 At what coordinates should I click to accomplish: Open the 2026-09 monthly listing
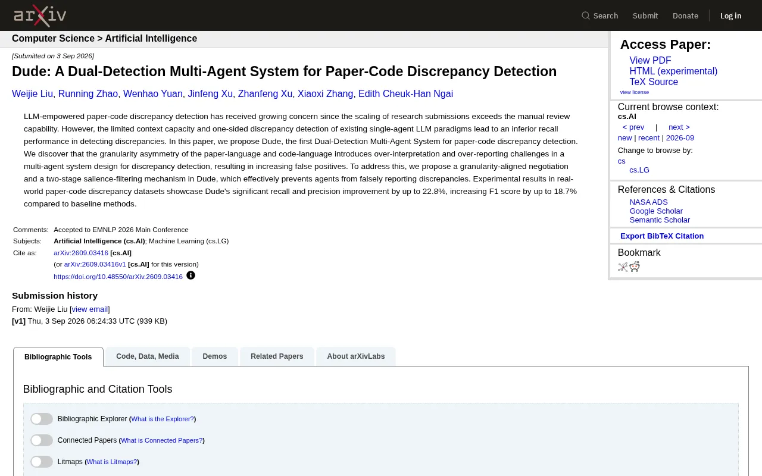(680, 138)
